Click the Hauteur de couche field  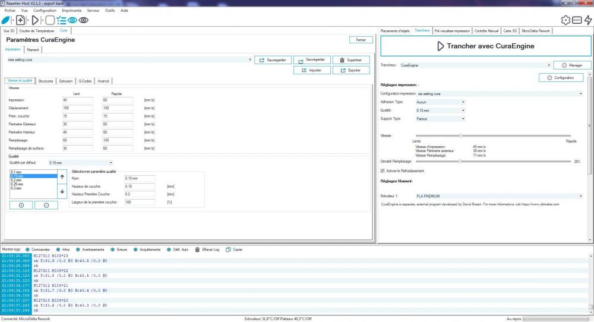140,187
